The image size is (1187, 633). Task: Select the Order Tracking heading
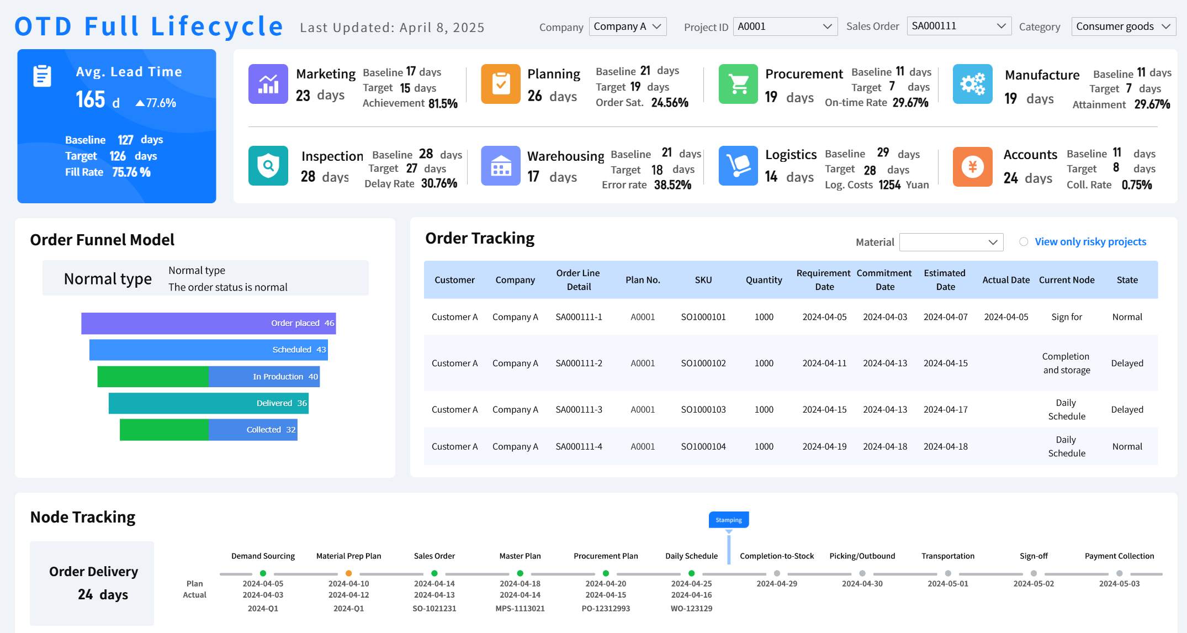pyautogui.click(x=479, y=238)
